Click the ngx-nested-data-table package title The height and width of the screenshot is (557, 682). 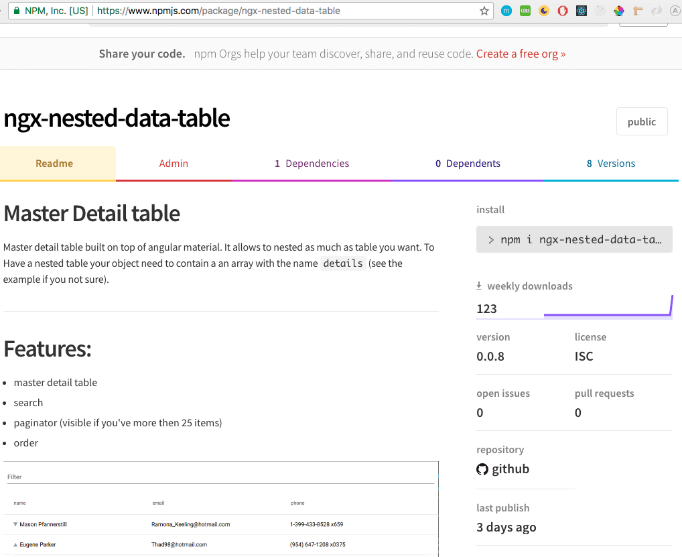(117, 119)
